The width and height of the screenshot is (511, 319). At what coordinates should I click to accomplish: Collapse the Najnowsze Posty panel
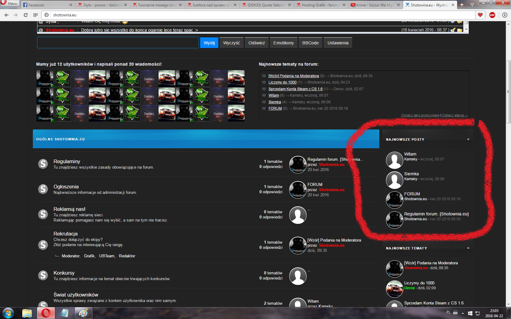pyautogui.click(x=468, y=139)
